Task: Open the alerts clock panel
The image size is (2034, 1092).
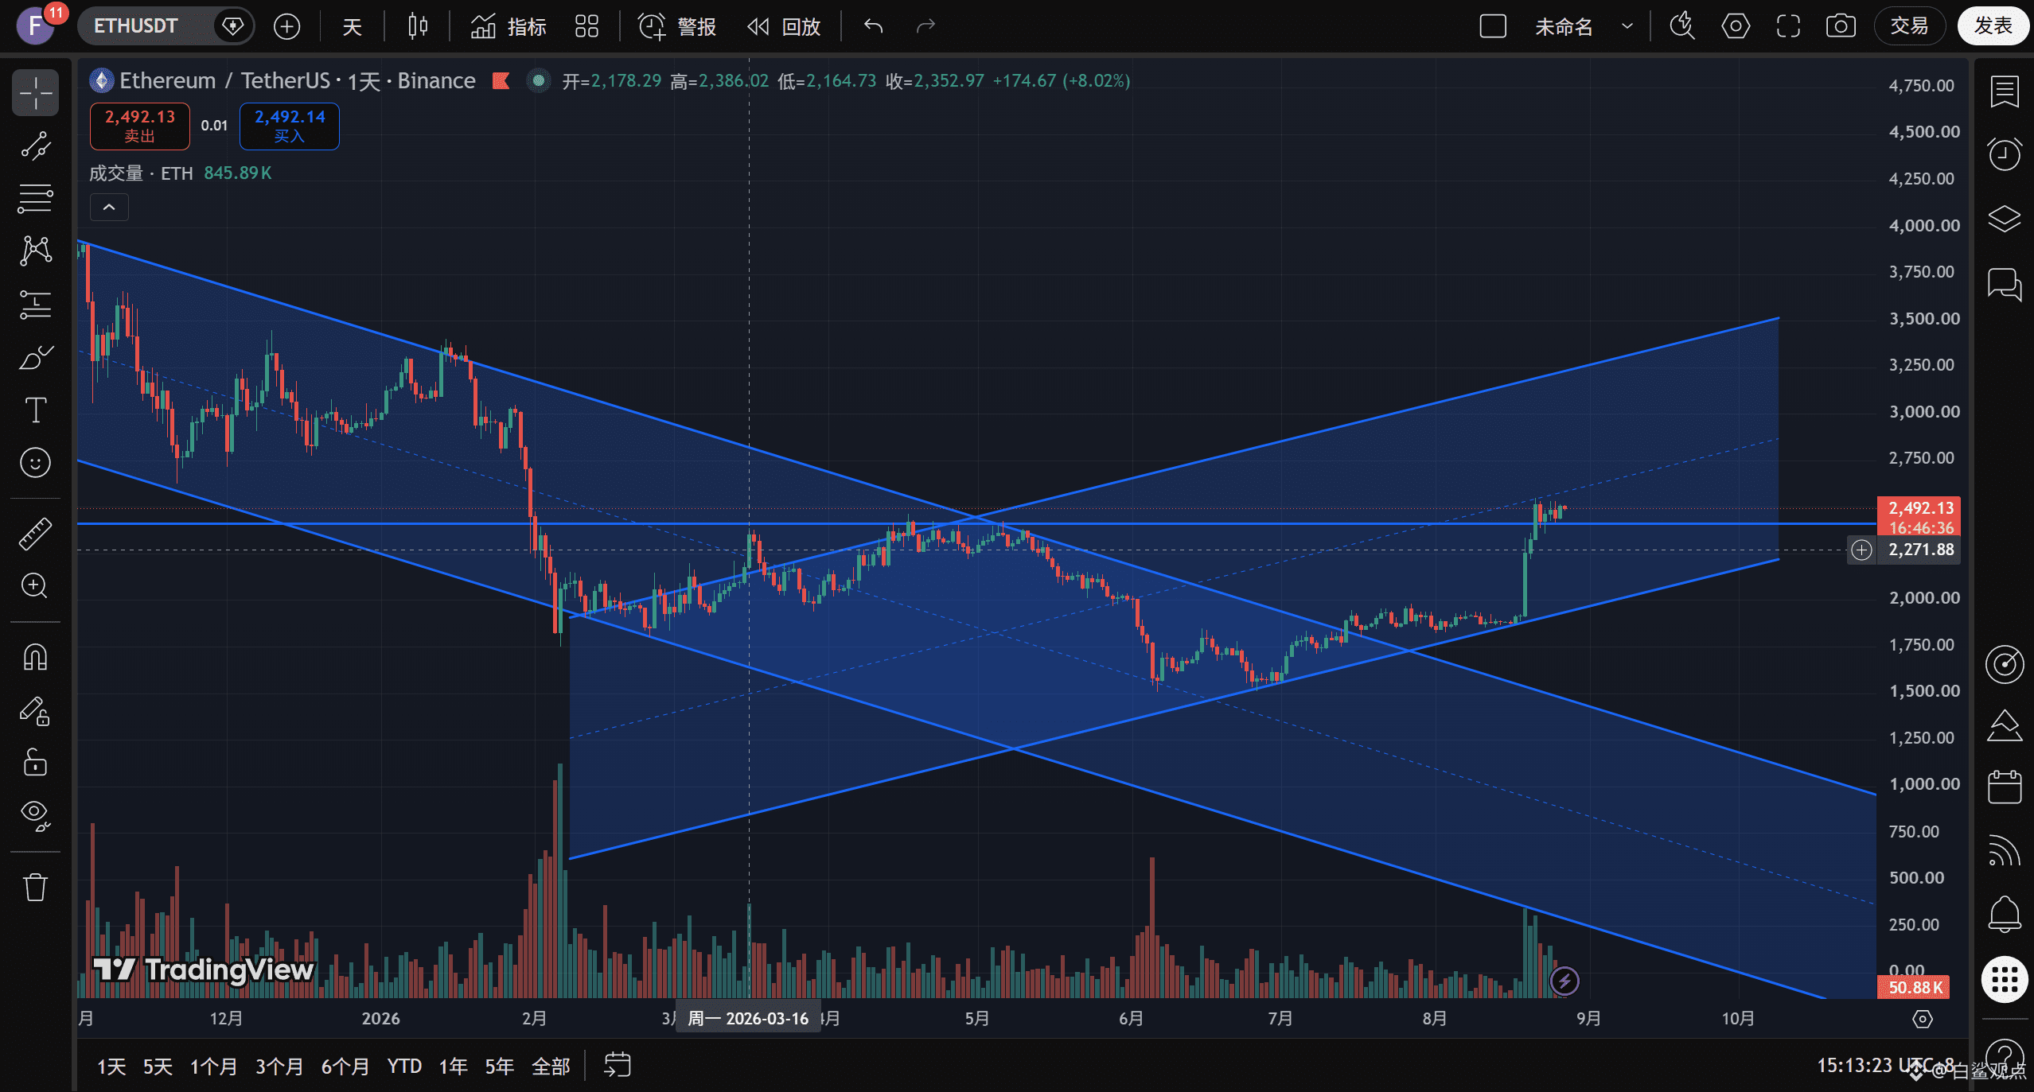Action: click(2005, 154)
